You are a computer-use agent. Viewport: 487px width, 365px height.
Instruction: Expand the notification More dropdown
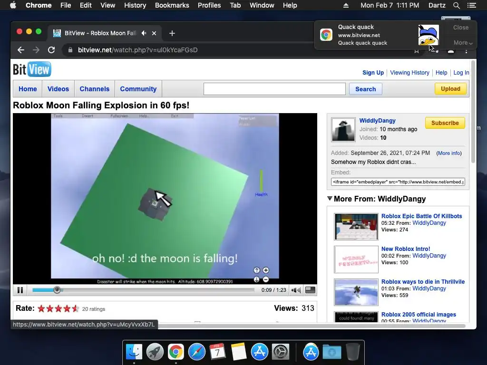(463, 43)
